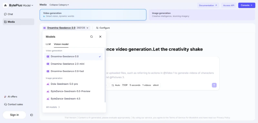The height and width of the screenshot is (123, 258).
Task: Click the Access API button
Action: click(x=229, y=5)
